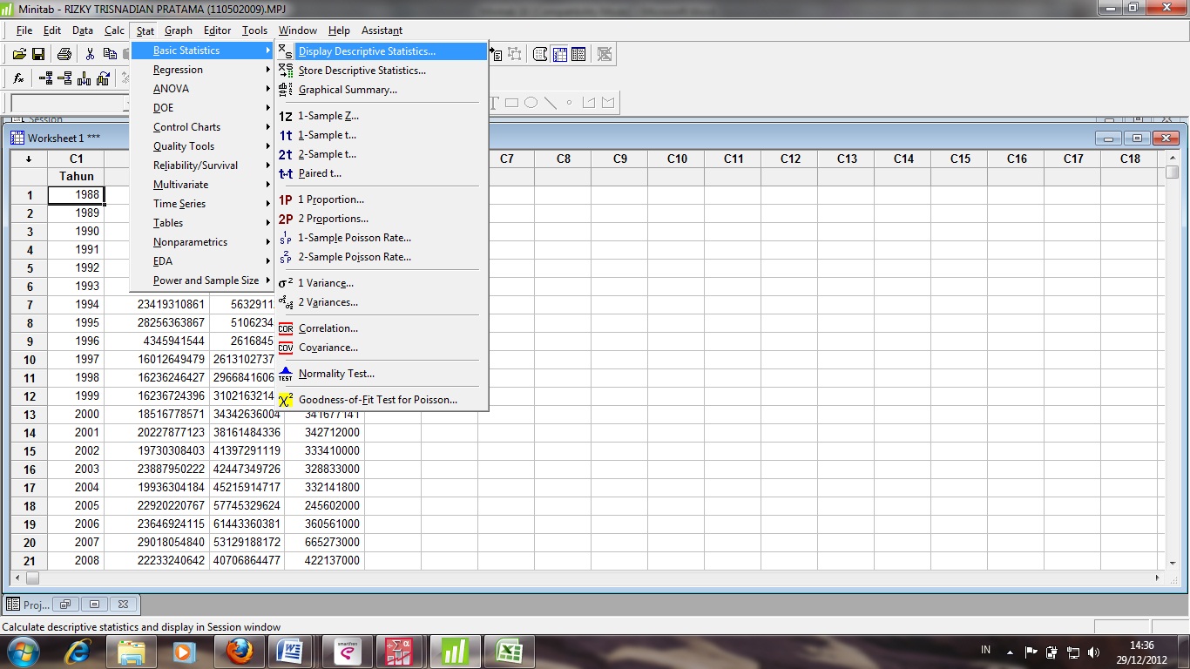The width and height of the screenshot is (1190, 669).
Task: Toggle the worksheet data entry direction arrow
Action: coord(29,159)
